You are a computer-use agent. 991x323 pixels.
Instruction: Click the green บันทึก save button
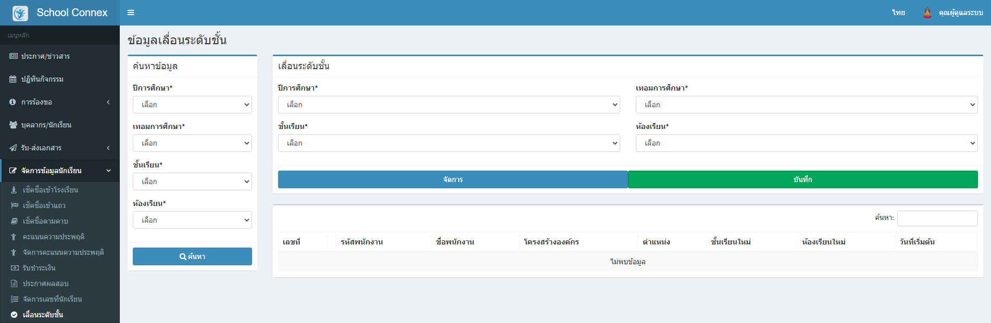803,179
